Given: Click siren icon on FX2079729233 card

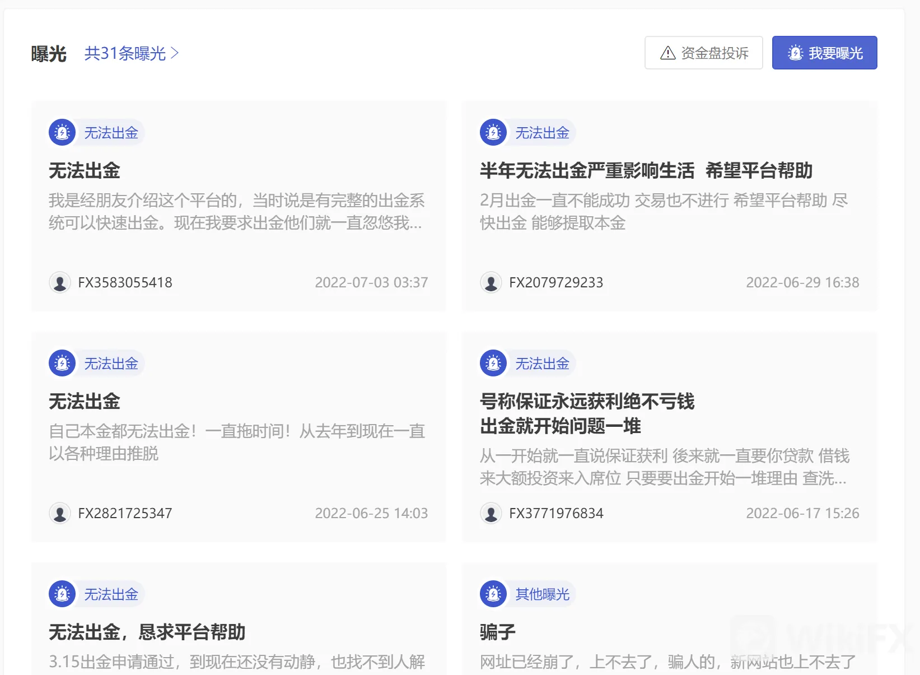Looking at the screenshot, I should tap(493, 133).
